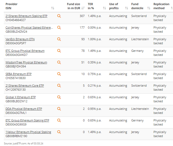Sort by Use of profits arrows
The width and height of the screenshot is (173, 146).
coord(127,8)
